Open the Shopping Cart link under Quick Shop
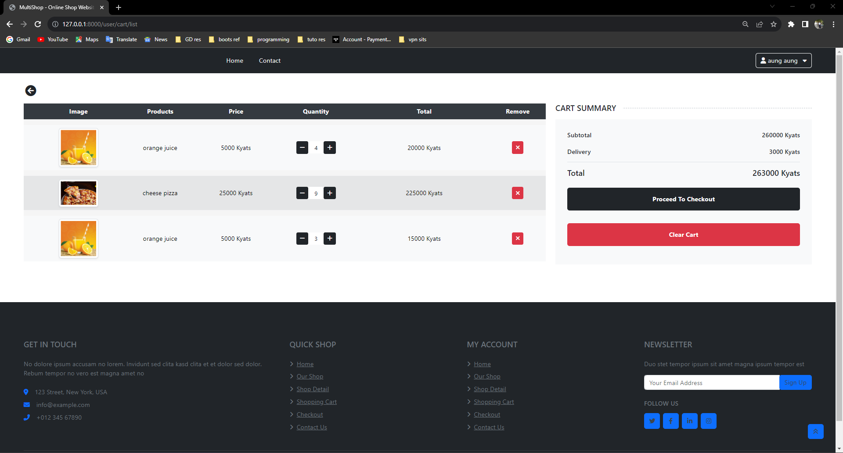 pos(317,402)
